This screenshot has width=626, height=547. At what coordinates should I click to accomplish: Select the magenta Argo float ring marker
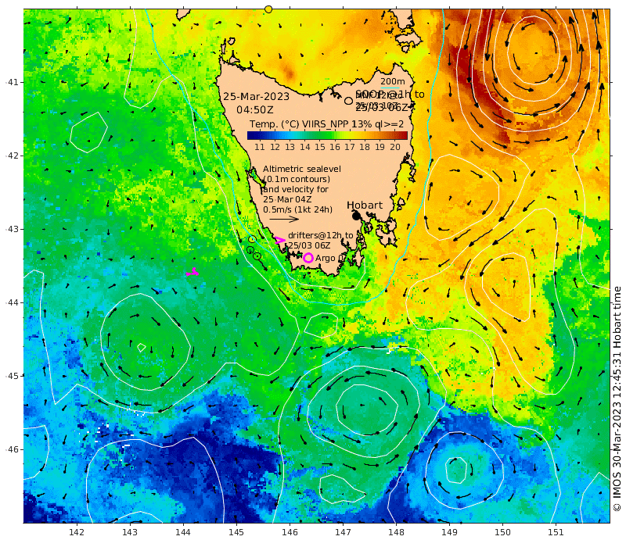(x=308, y=258)
